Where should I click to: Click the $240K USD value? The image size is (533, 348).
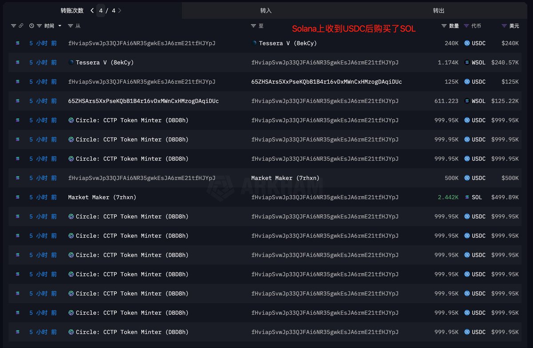510,43
